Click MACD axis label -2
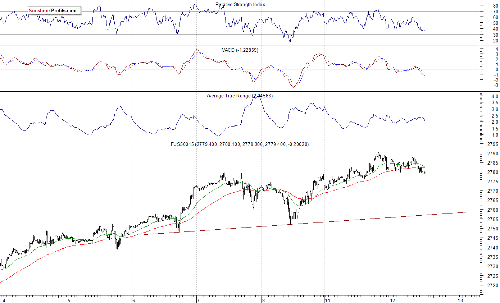Viewport: 500px width, 303px height. pyautogui.click(x=496, y=80)
